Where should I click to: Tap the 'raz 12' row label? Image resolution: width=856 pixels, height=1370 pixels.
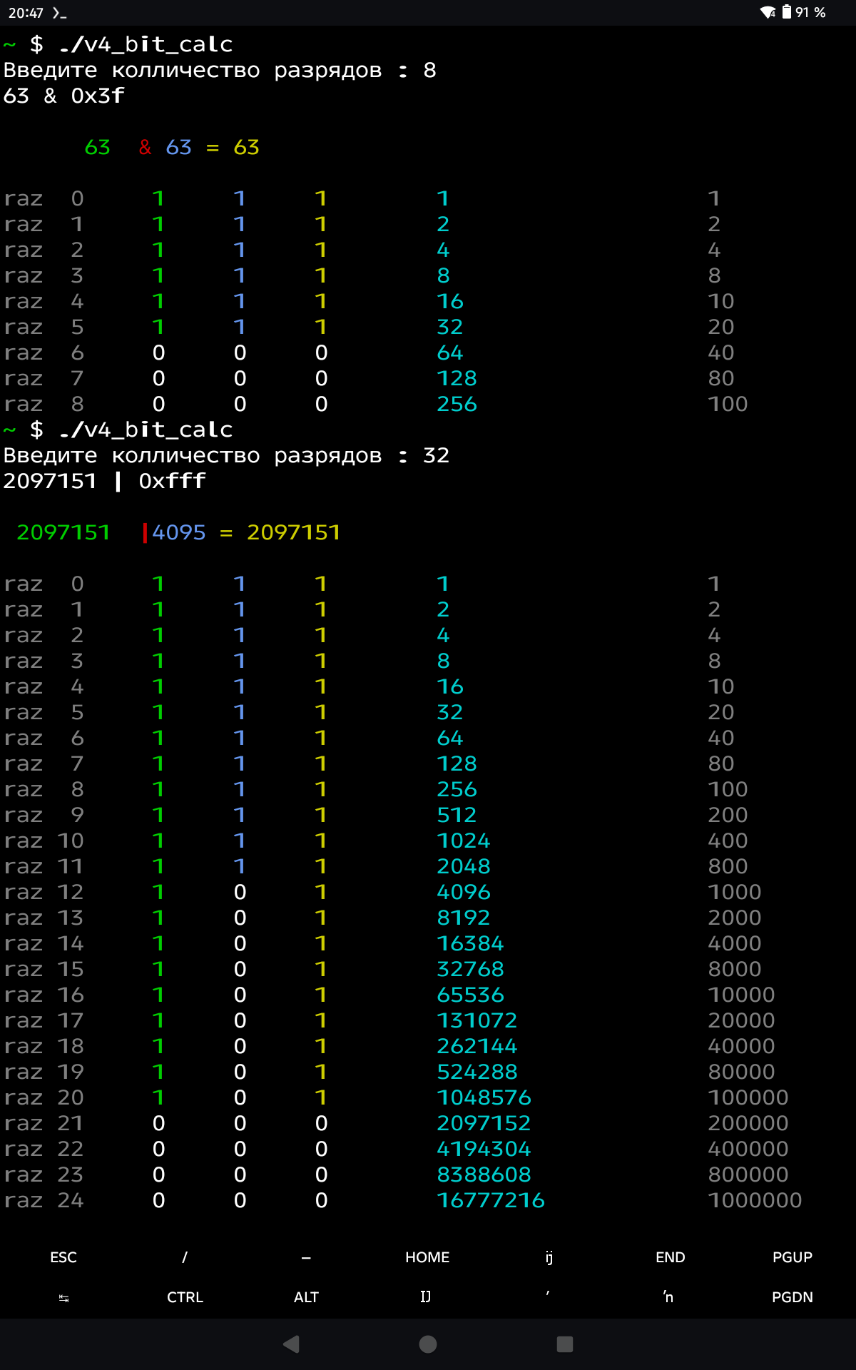[44, 892]
